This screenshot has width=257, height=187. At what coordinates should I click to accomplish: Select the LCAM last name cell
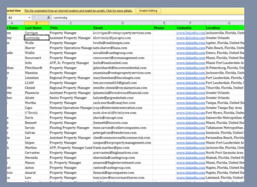point(37,83)
